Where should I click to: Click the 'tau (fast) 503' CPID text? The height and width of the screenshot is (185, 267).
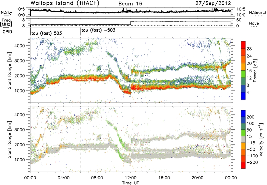pos(46,33)
